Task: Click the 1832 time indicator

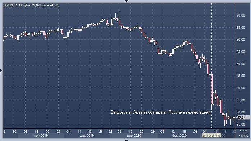Action: [243, 131]
